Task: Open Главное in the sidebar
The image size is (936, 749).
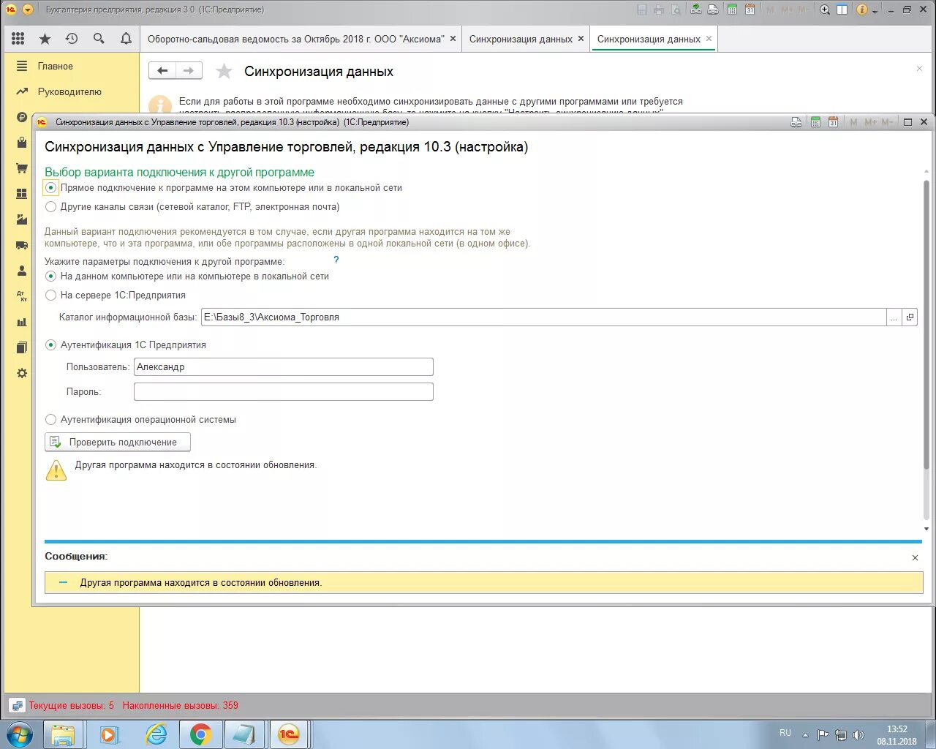Action: (56, 66)
